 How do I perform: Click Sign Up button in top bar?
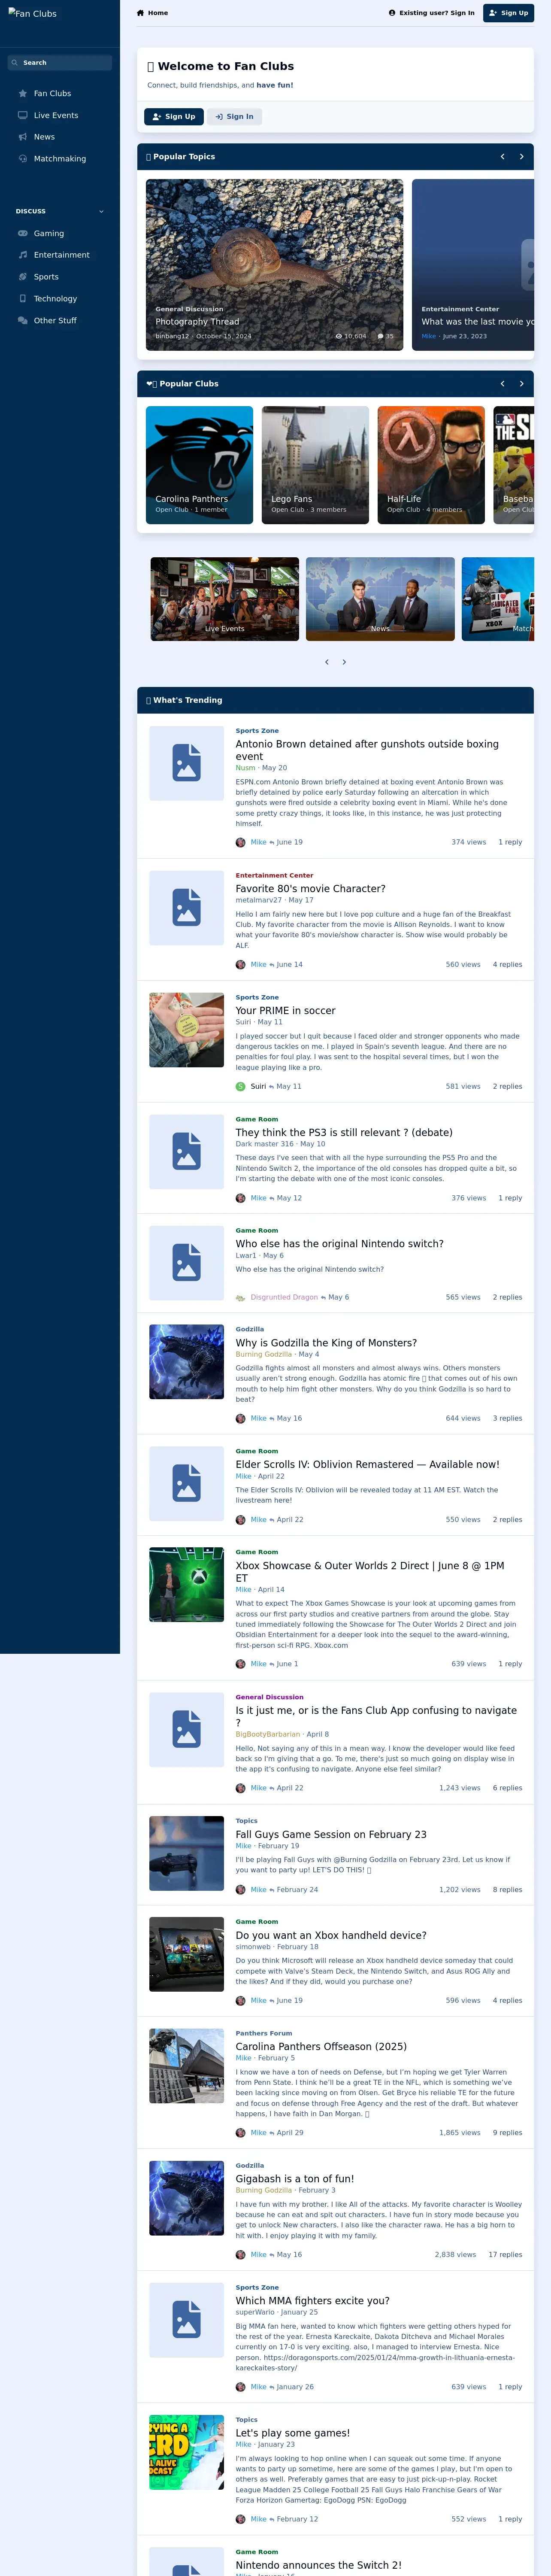click(x=508, y=13)
